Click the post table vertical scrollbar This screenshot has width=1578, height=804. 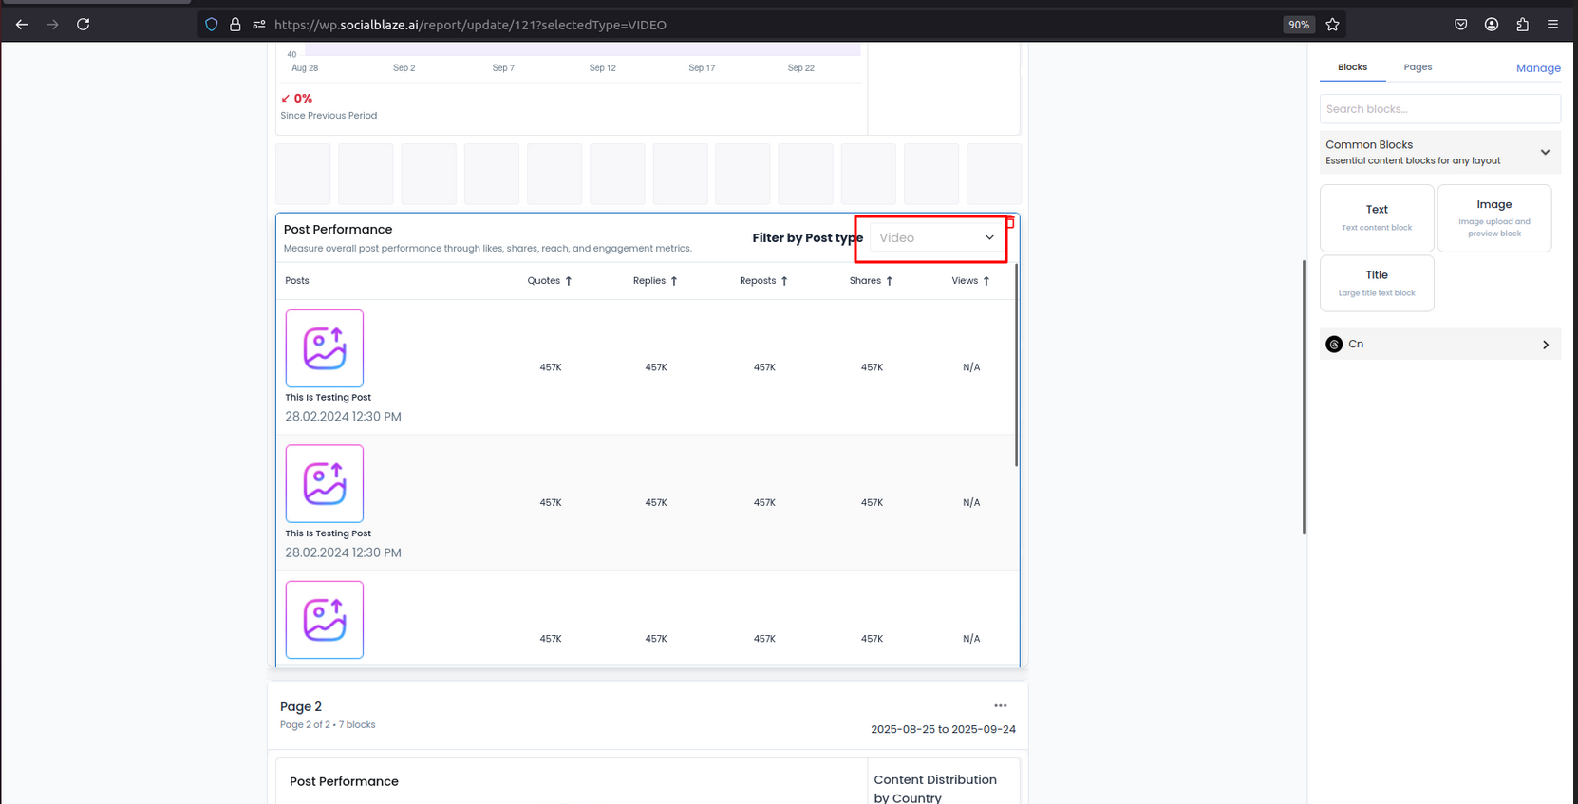click(1016, 365)
